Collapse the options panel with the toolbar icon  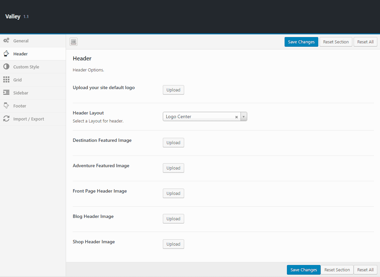[73, 42]
